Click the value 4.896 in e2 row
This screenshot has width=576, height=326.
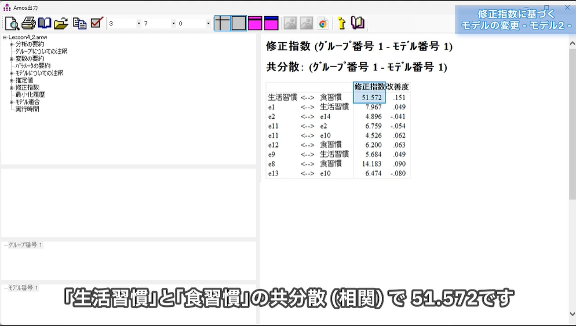click(374, 116)
